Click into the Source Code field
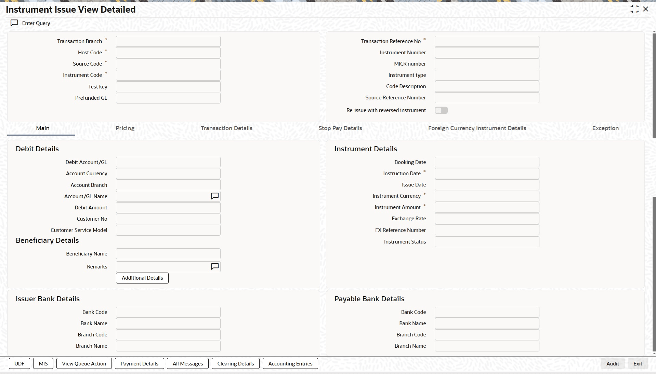 (168, 64)
